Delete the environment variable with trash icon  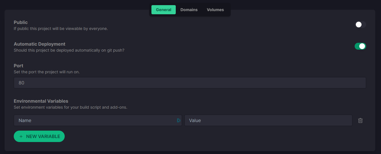(360, 120)
